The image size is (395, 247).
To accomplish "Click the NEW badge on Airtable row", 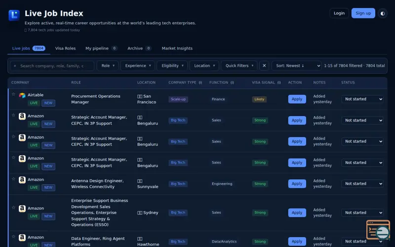I will pos(48,103).
